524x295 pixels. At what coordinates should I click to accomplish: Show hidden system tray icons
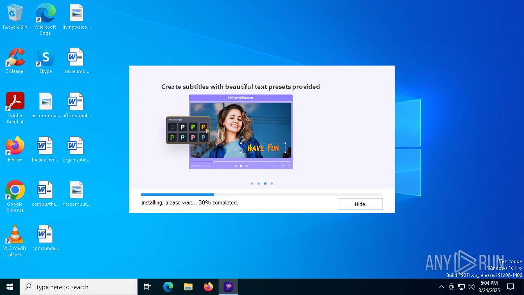[x=441, y=287]
